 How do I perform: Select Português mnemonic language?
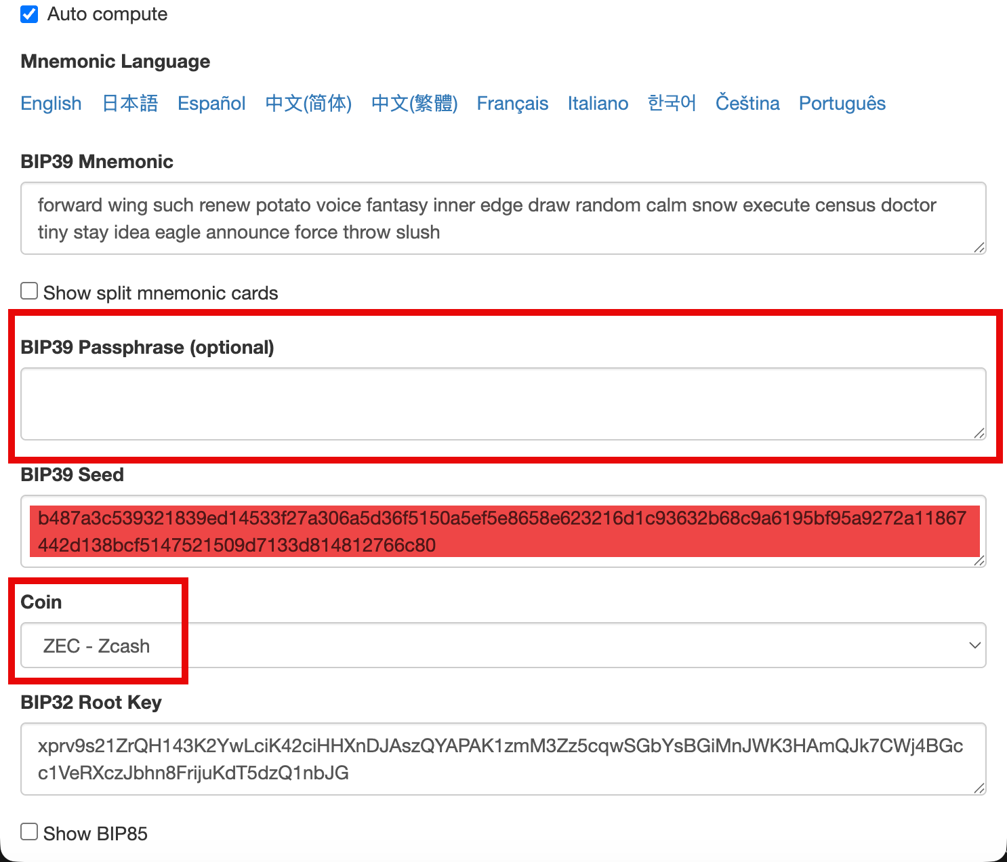[x=842, y=103]
